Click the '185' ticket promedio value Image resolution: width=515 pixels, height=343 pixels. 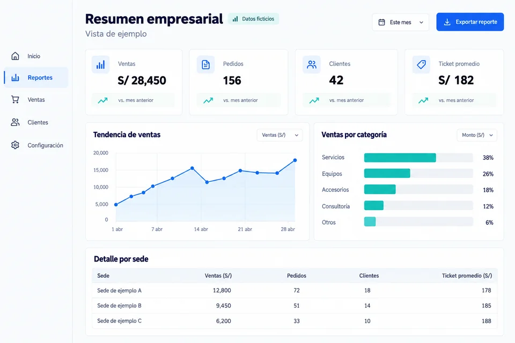pos(487,305)
